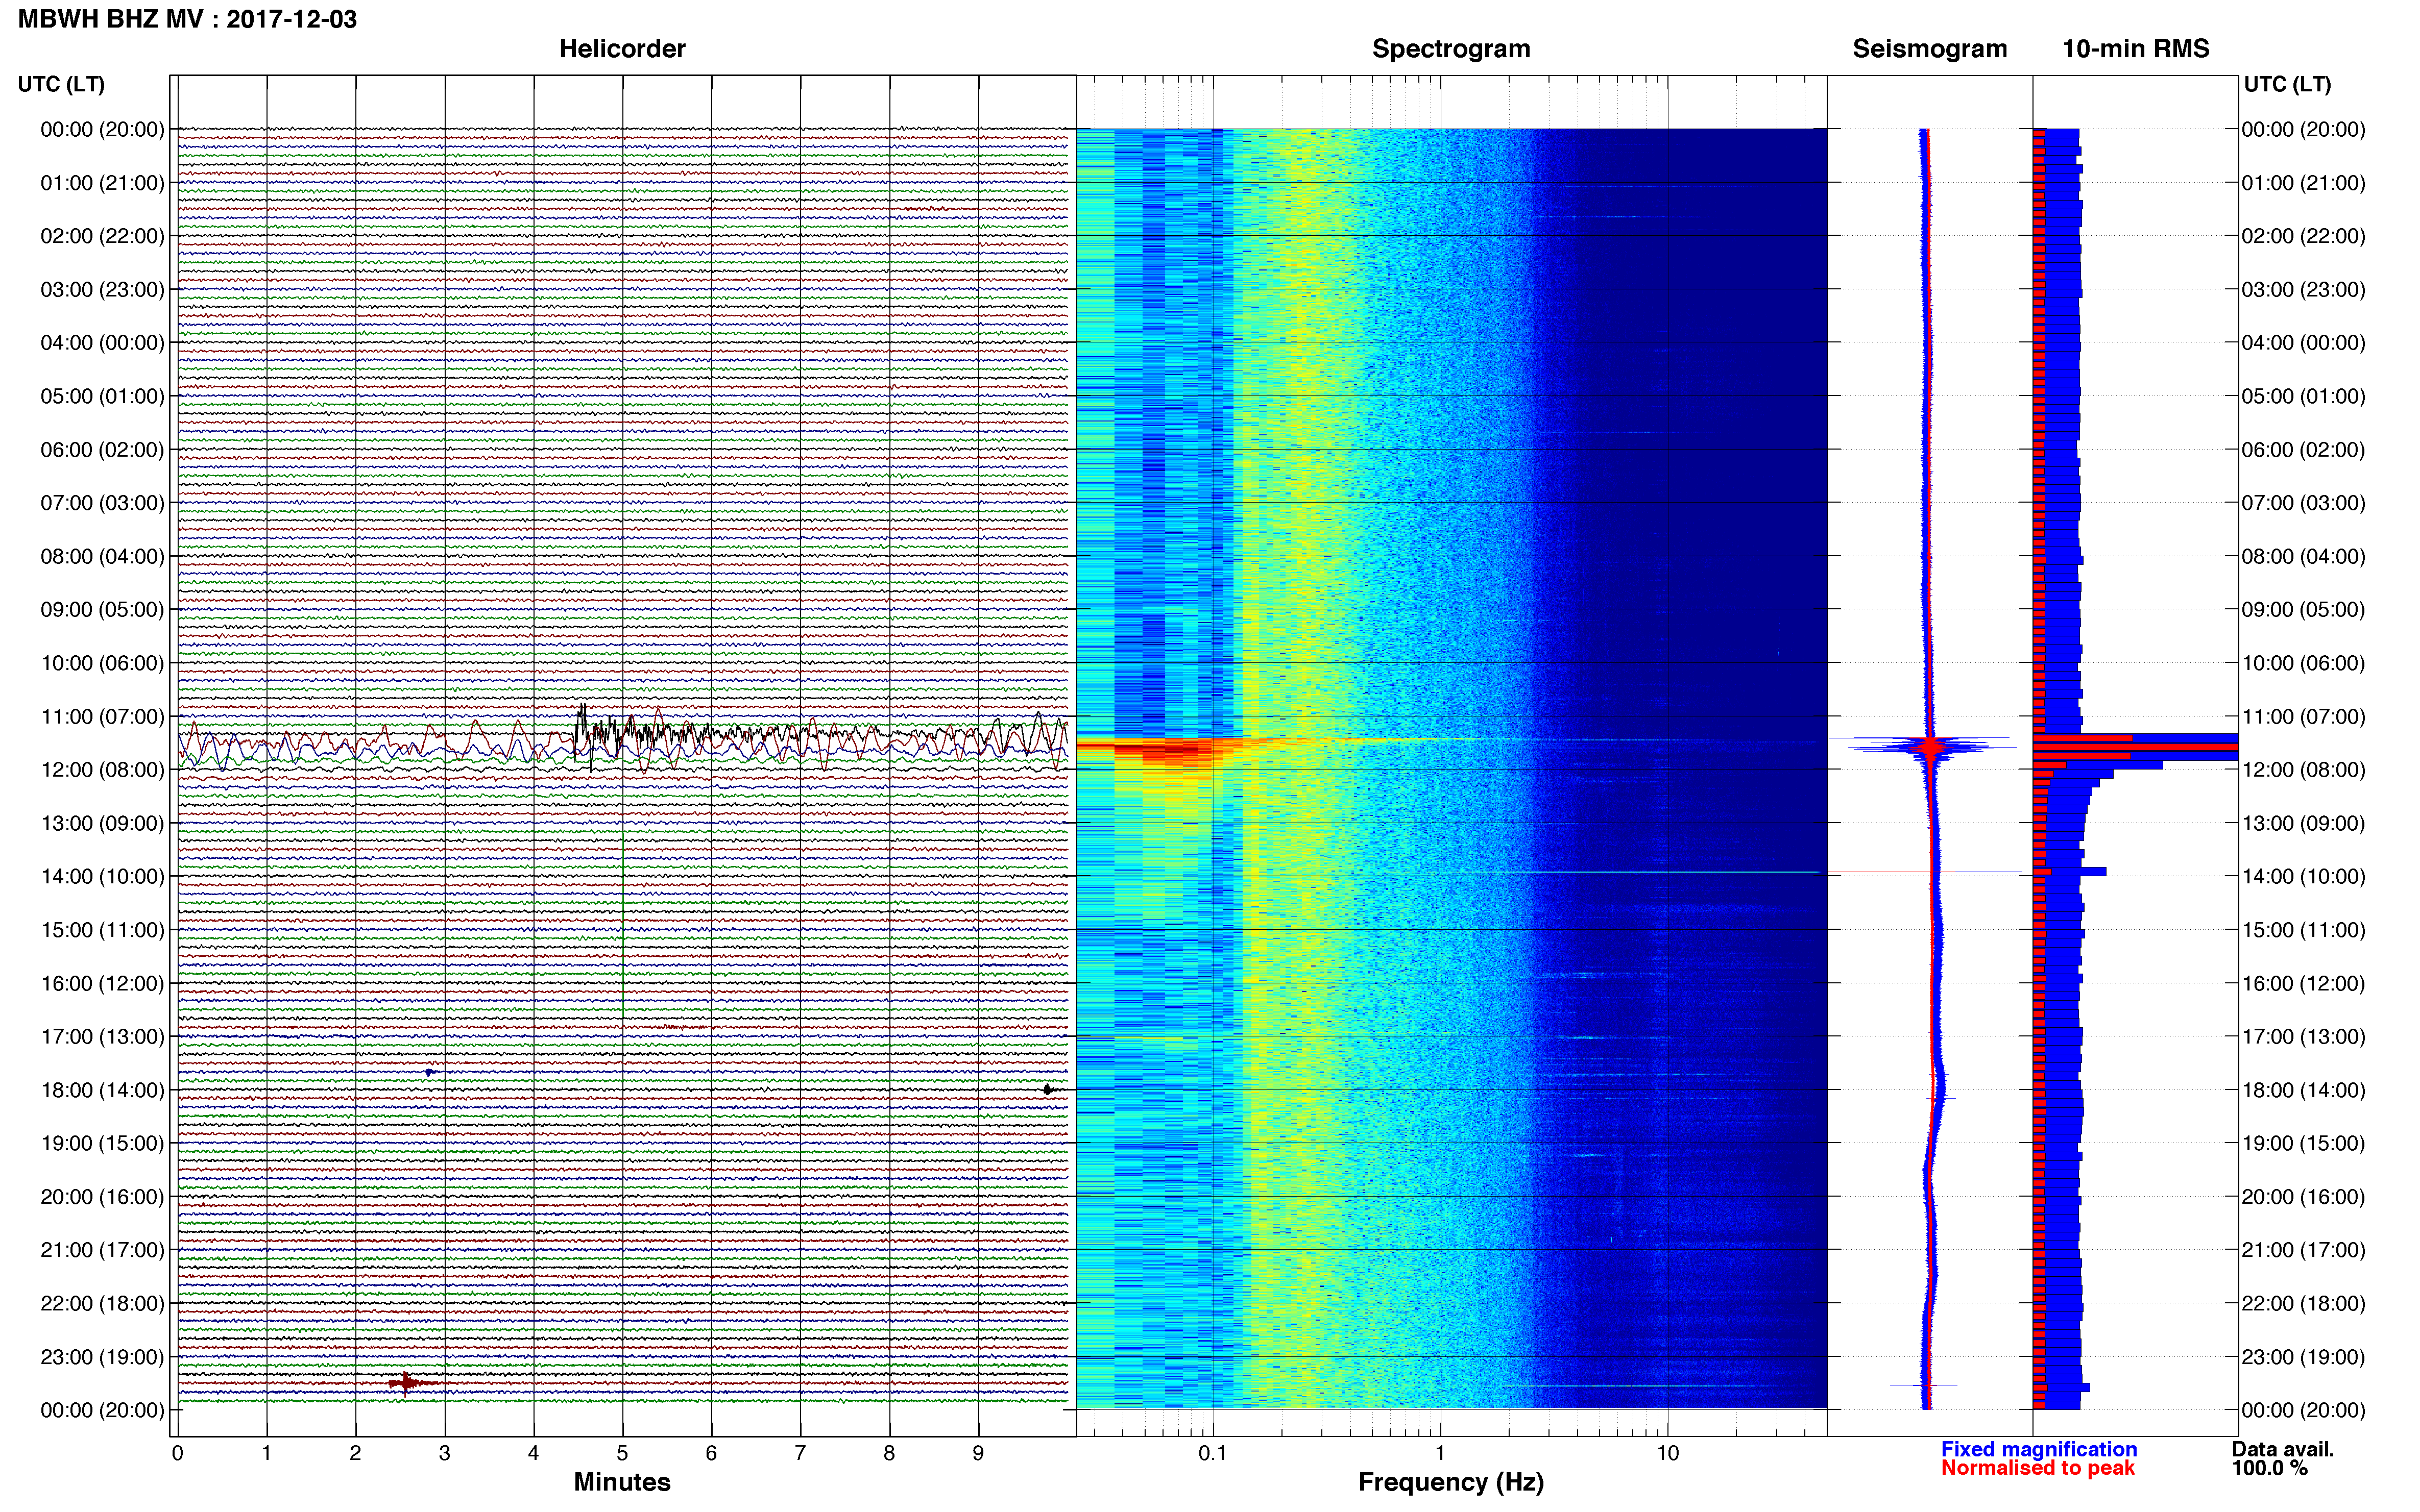Viewport: 2420px width, 1512px height.
Task: Click the left 14:00 (10:00) time label
Action: [102, 876]
